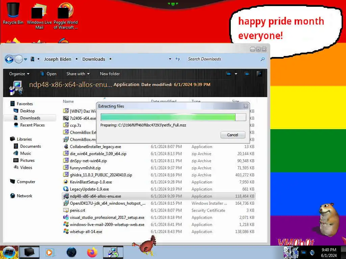
Task: Open Explorer help icon
Action: pyautogui.click(x=259, y=74)
